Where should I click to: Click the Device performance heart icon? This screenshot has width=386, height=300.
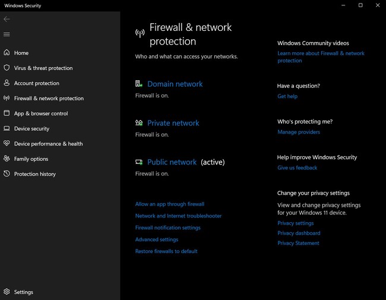pyautogui.click(x=7, y=143)
